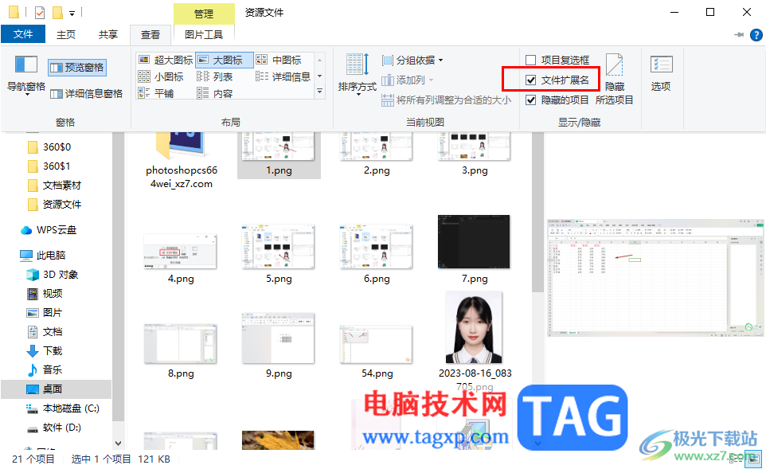
Task: Select Tiles layout
Action: point(156,93)
